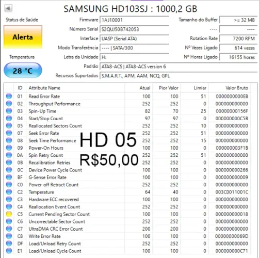259x258 pixels.
Task: Select the supported features S.M.A.R.T. field
Action: 179,76
